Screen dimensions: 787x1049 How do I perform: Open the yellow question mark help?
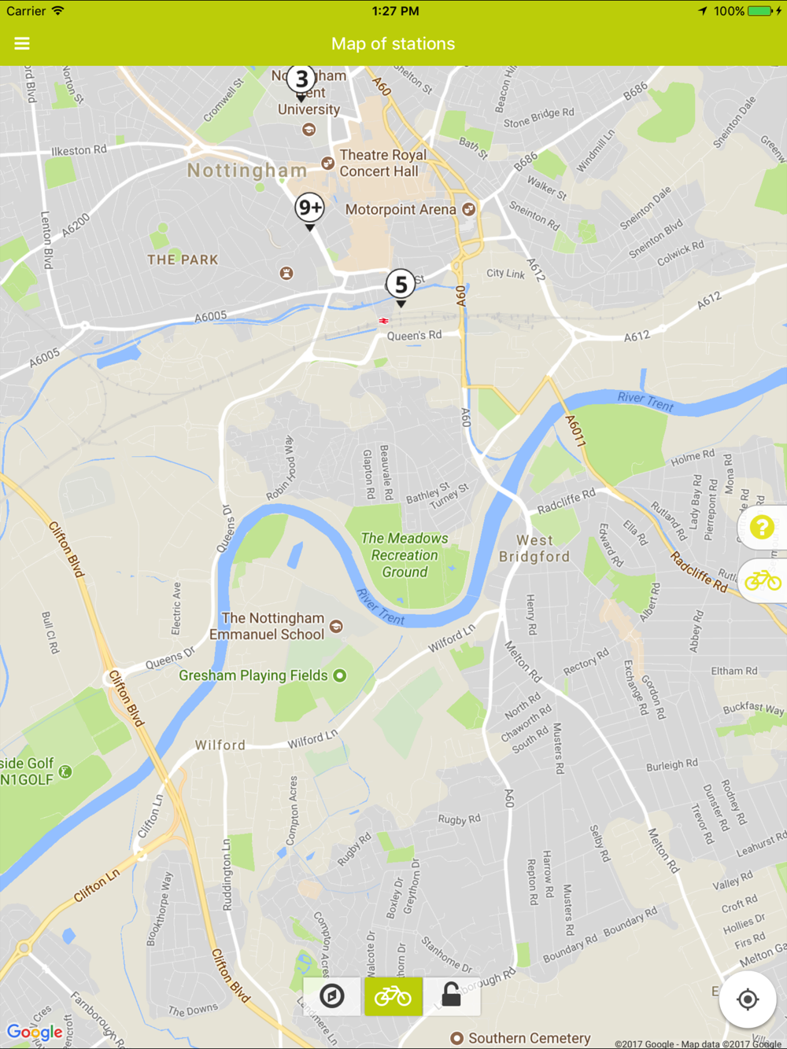pyautogui.click(x=762, y=527)
